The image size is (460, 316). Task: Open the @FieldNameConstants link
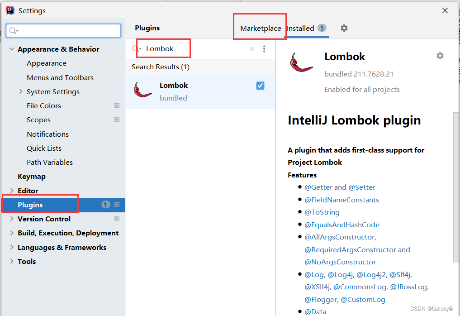click(x=342, y=200)
